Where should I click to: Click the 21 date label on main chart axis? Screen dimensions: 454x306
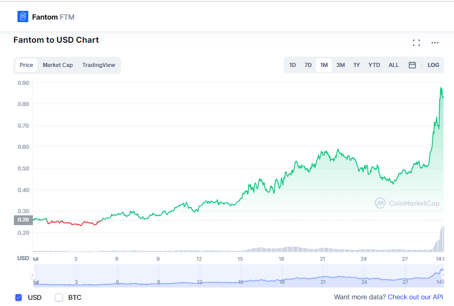pos(323,259)
